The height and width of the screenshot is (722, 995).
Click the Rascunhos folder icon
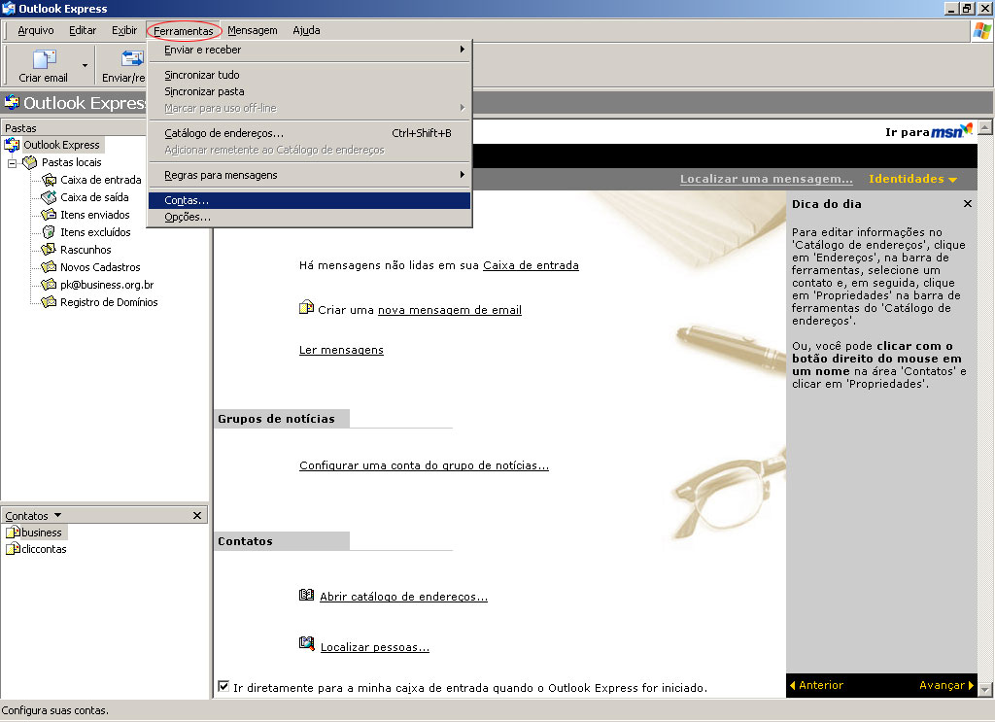pyautogui.click(x=49, y=250)
